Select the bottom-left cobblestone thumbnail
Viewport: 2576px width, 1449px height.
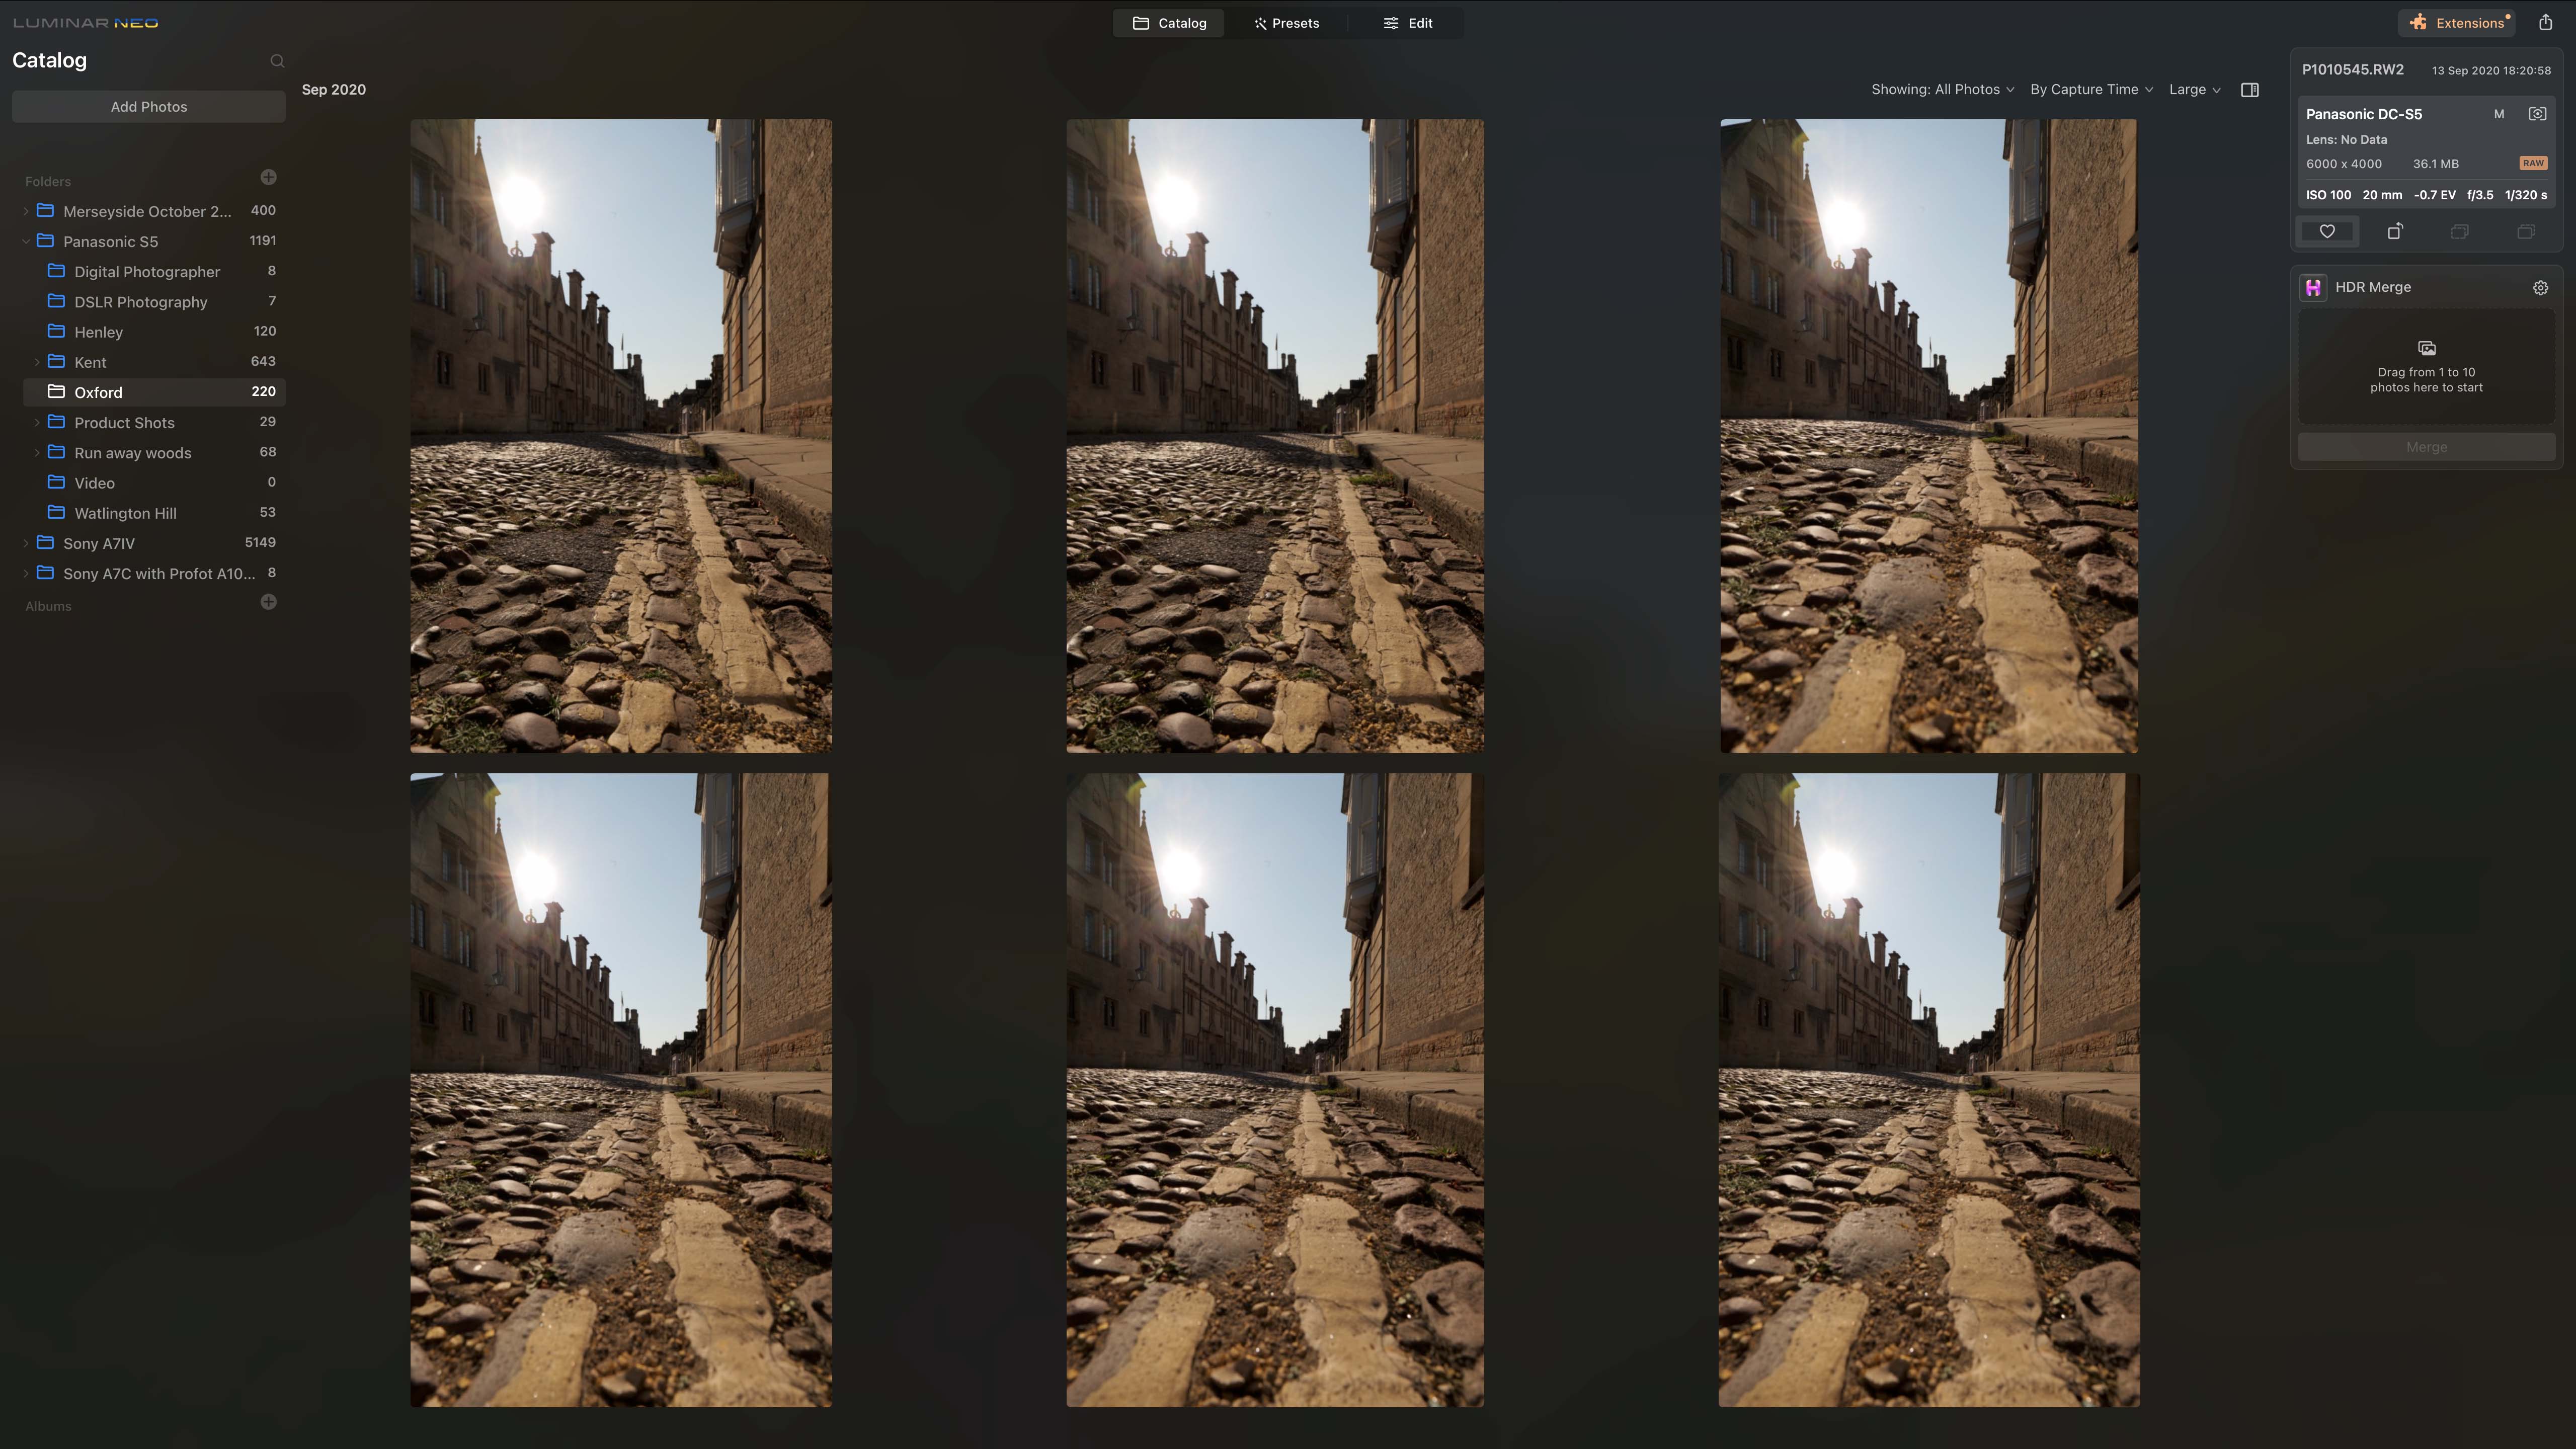point(620,1090)
